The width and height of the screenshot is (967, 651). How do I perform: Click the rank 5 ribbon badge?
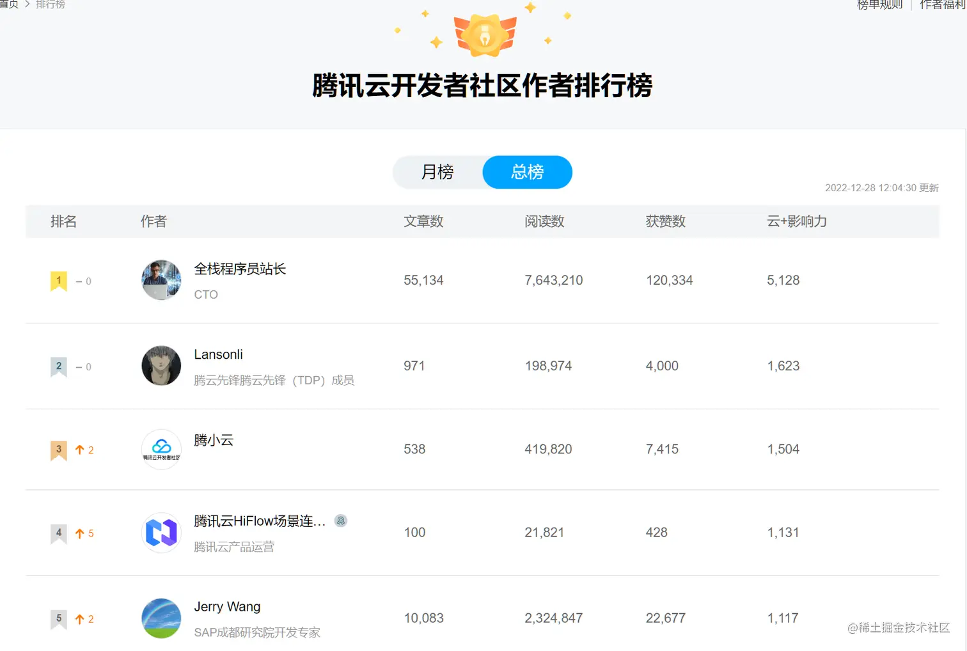click(59, 619)
